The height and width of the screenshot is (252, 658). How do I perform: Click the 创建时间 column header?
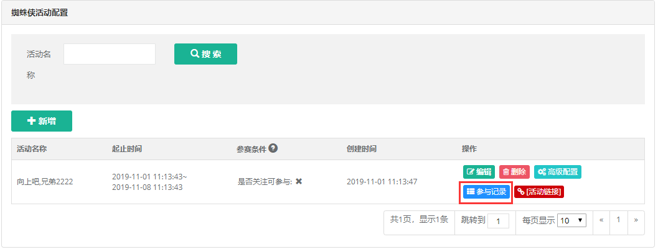pyautogui.click(x=361, y=149)
